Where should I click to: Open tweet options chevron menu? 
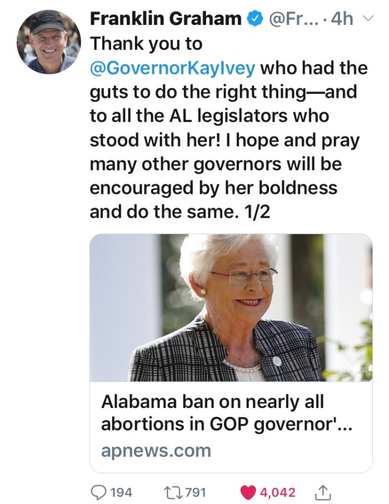click(366, 19)
